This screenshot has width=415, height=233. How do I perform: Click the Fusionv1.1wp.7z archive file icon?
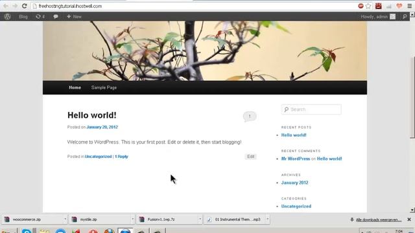[x=142, y=219]
